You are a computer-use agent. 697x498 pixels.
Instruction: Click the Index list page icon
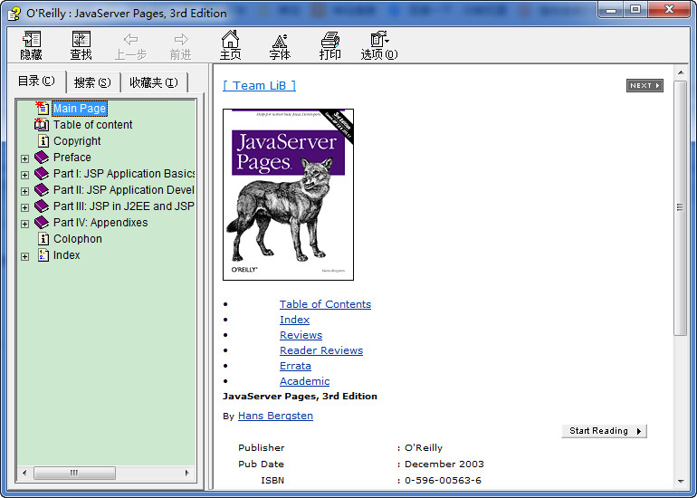pos(43,255)
